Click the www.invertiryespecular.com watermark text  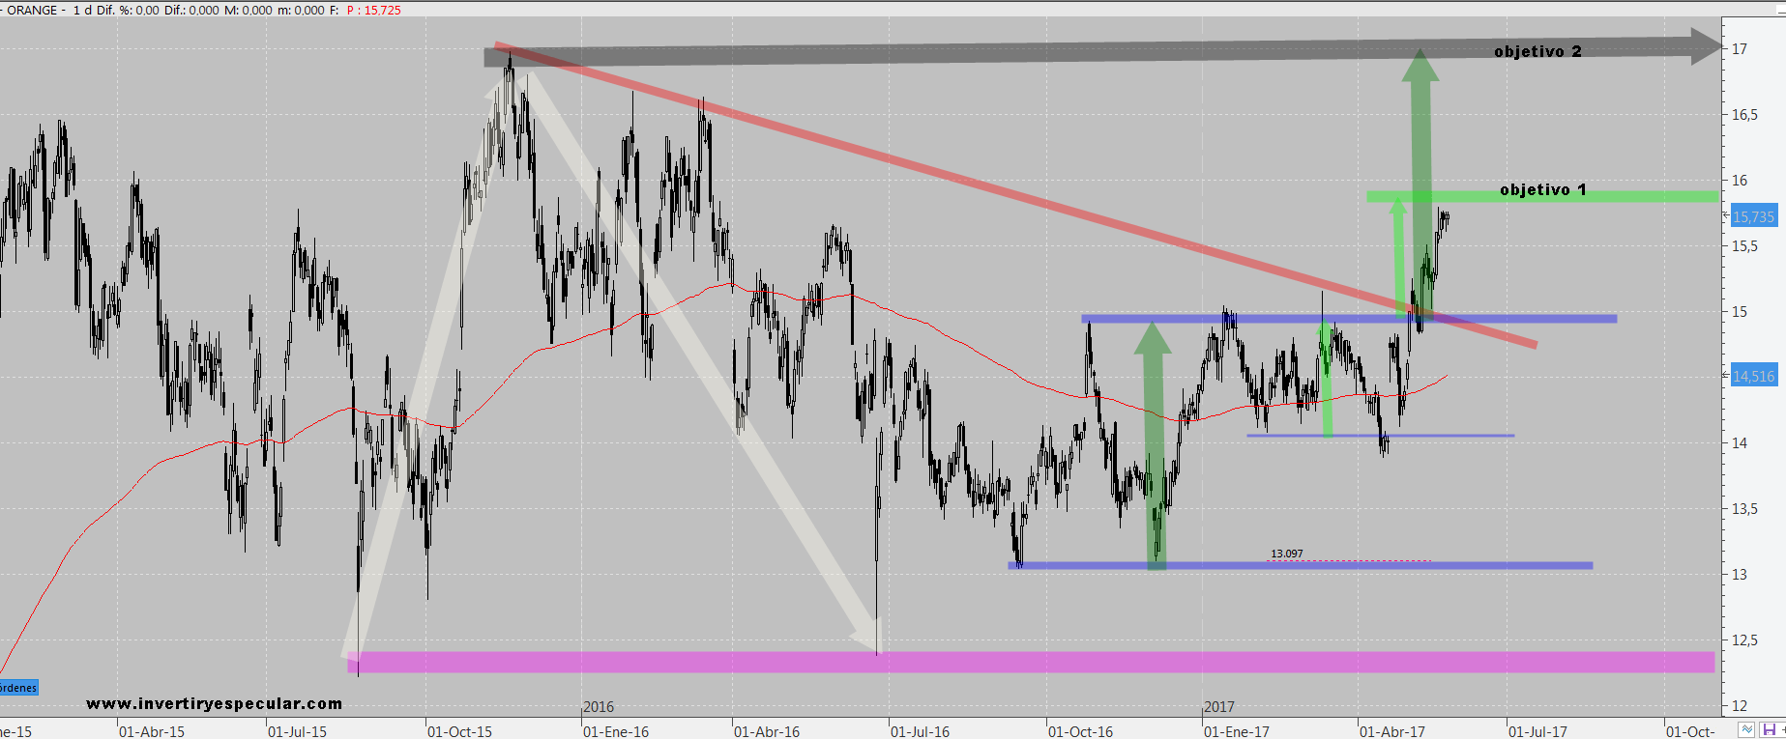coord(214,704)
